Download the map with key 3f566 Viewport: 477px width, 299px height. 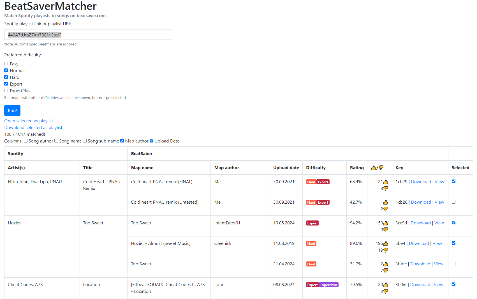(420, 285)
